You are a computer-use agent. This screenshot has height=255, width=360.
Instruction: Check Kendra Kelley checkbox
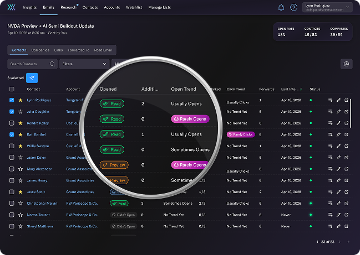click(x=12, y=123)
